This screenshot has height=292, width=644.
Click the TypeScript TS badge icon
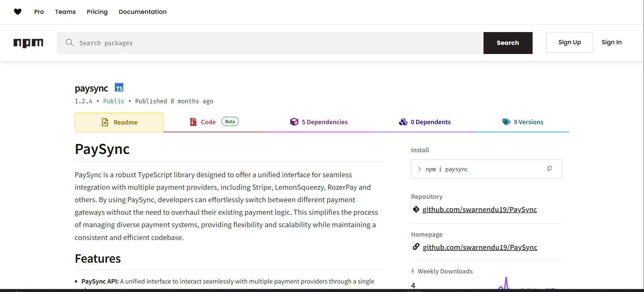[x=119, y=88]
